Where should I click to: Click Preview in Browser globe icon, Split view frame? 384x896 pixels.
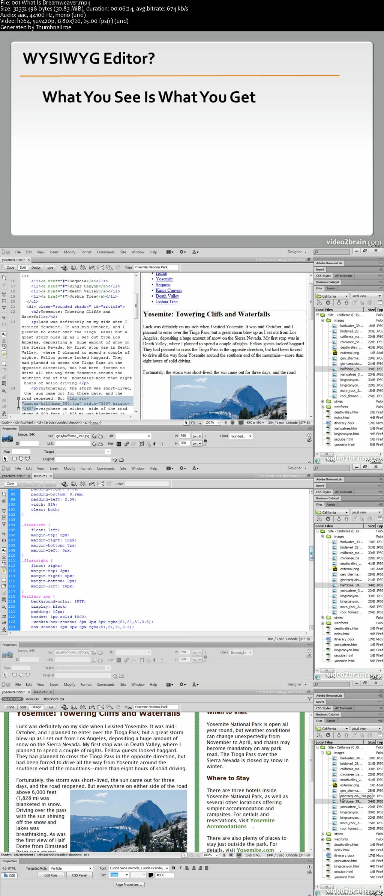(x=74, y=268)
